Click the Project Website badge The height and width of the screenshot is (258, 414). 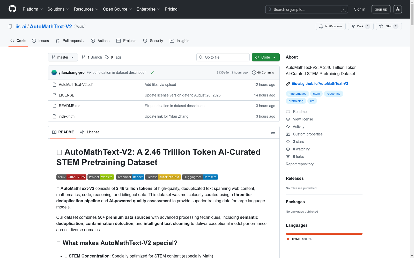(x=101, y=177)
